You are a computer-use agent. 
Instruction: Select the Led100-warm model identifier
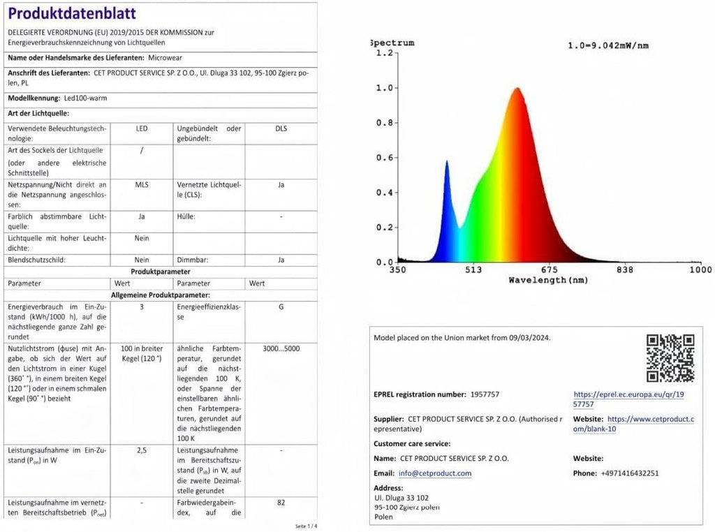click(x=85, y=98)
